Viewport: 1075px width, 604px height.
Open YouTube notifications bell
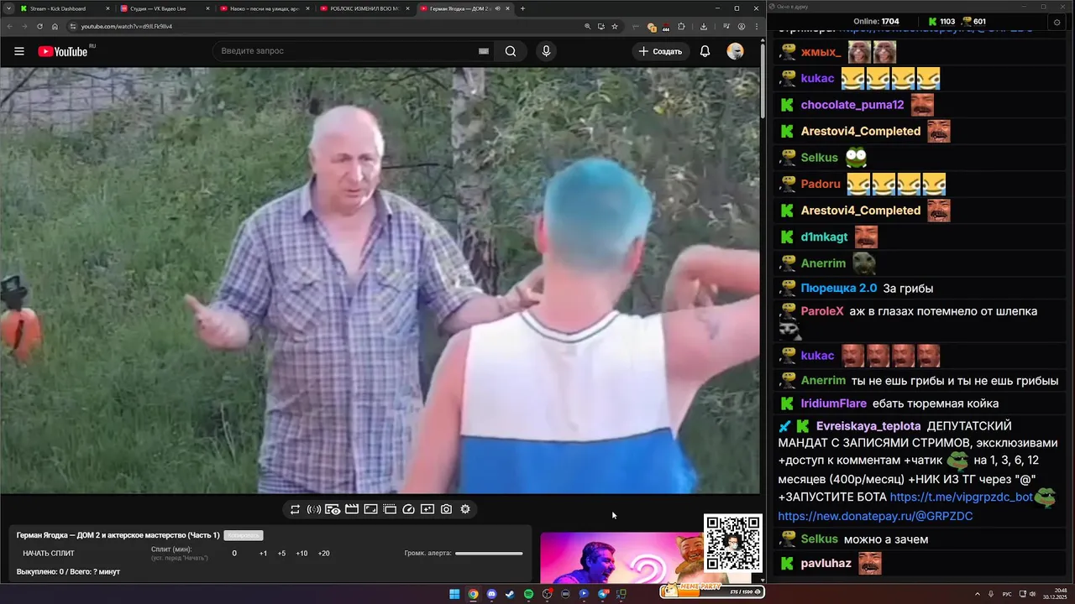tap(705, 51)
